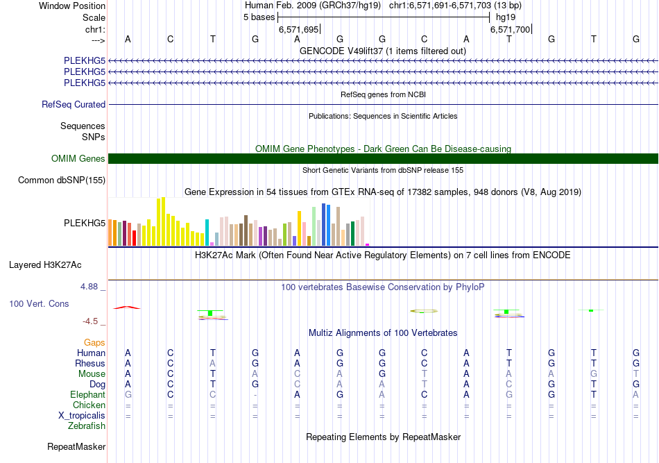Click the "--->" base direction arrow
The height and width of the screenshot is (463, 659).
99,40
